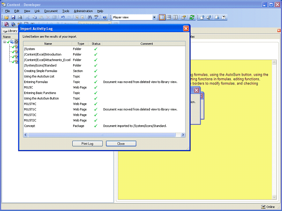282x211 pixels.
Task: Click the red book icon in second toolbar
Action: pyautogui.click(x=7, y=24)
